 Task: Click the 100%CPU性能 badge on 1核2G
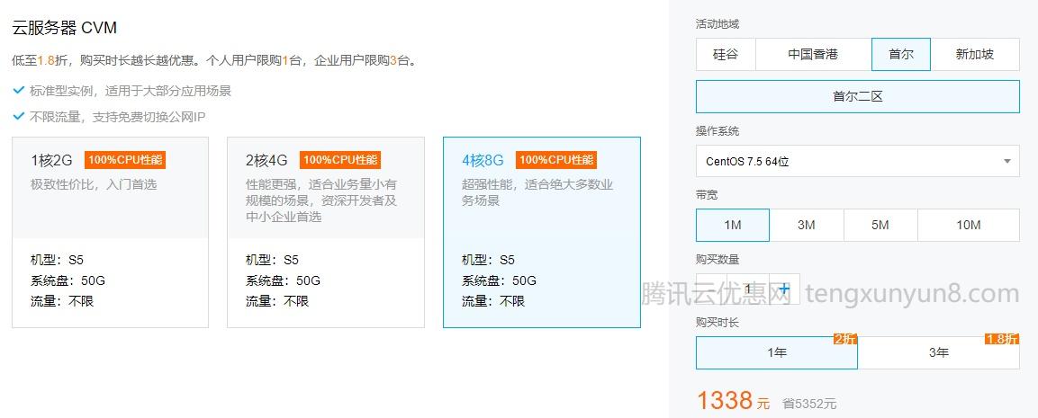(124, 160)
